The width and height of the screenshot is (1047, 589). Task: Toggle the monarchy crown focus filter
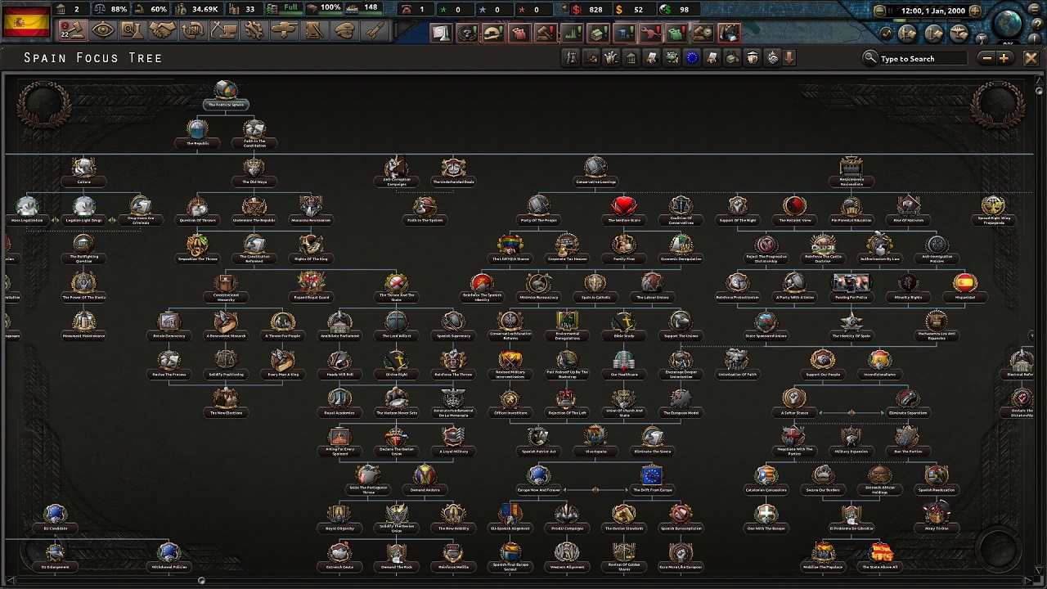click(x=610, y=57)
